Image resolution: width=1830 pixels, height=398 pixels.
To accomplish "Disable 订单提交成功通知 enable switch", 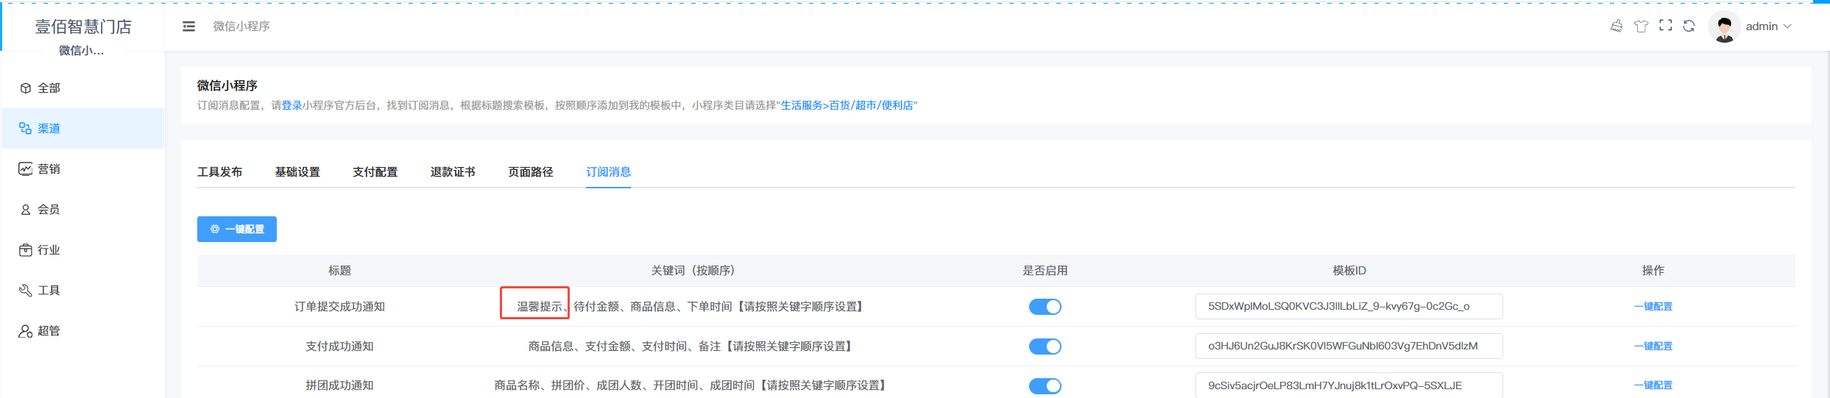I will 1045,307.
